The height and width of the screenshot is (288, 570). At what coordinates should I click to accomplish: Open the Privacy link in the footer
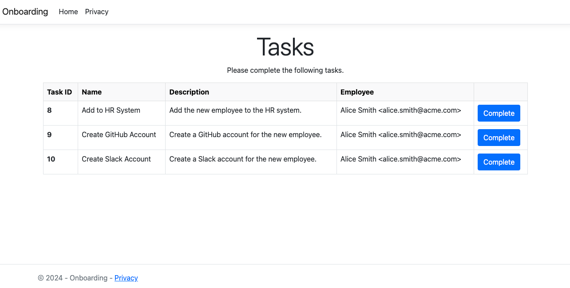126,278
